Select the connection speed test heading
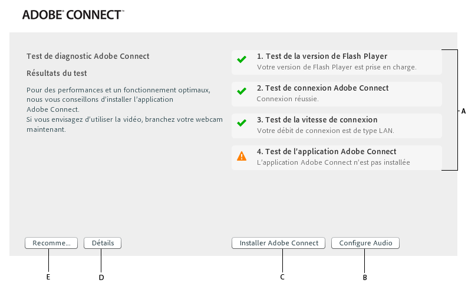The height and width of the screenshot is (283, 468). (317, 120)
